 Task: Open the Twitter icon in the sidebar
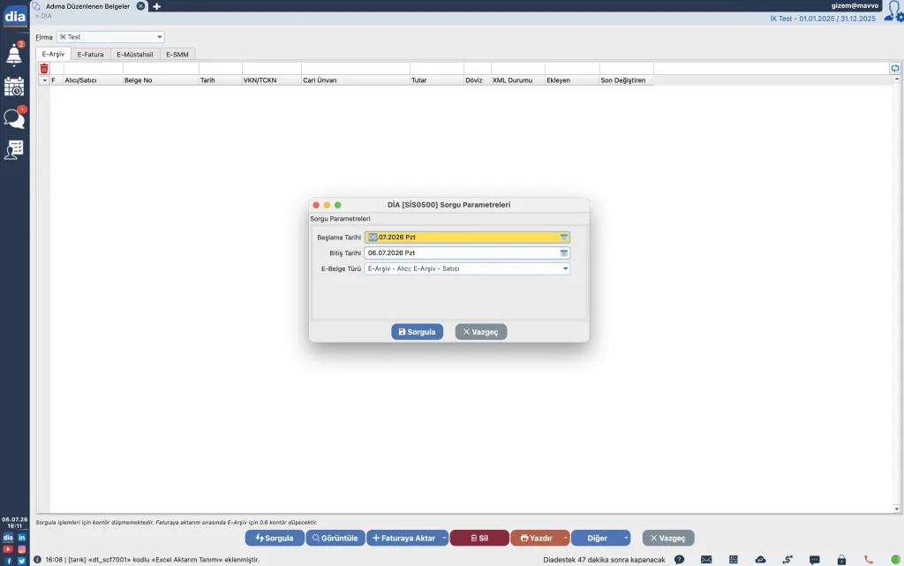(x=22, y=561)
